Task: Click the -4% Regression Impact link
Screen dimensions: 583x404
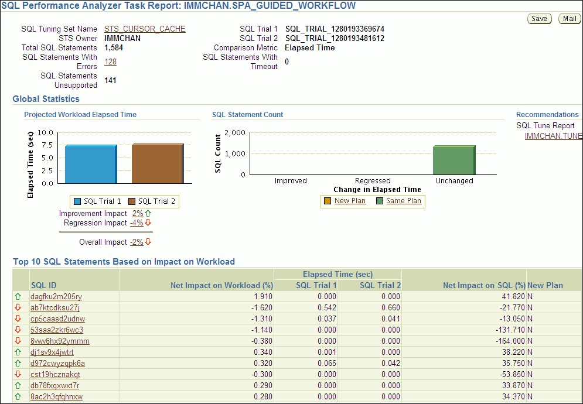Action: click(x=137, y=223)
